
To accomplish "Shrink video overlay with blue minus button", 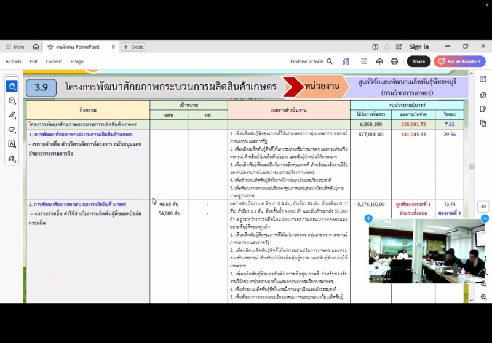I will (485, 218).
